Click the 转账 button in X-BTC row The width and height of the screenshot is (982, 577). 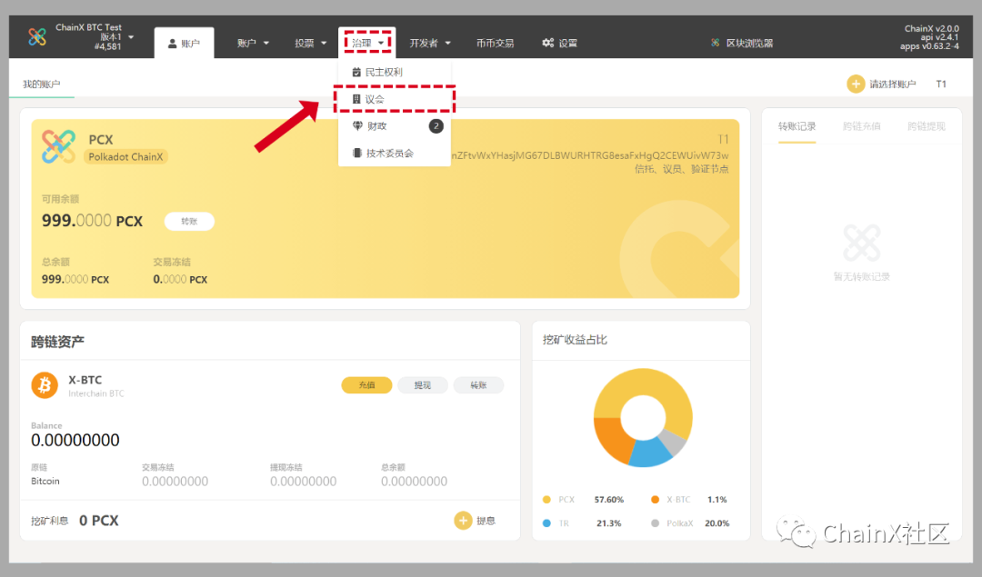tap(478, 385)
